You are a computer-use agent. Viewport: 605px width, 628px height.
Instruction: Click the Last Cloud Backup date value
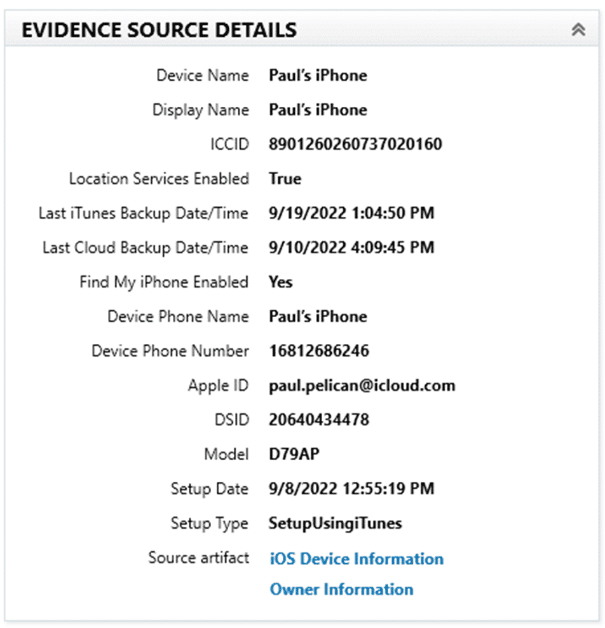point(351,247)
